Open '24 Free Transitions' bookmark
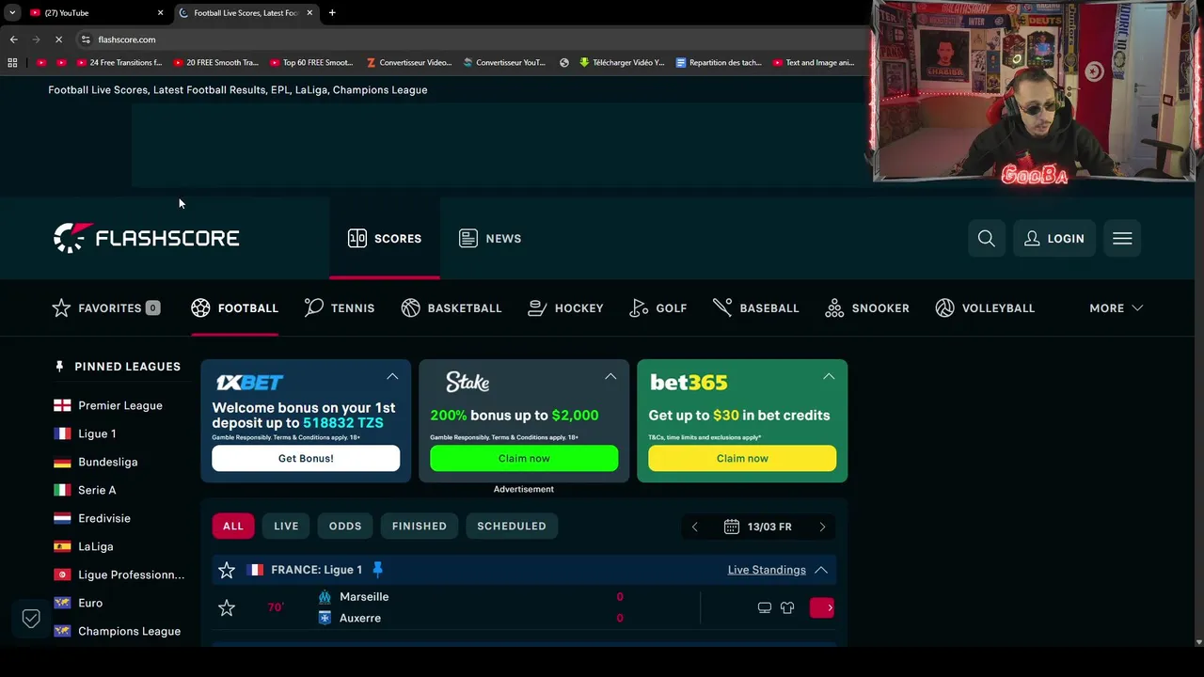This screenshot has height=677, width=1204. (x=119, y=63)
